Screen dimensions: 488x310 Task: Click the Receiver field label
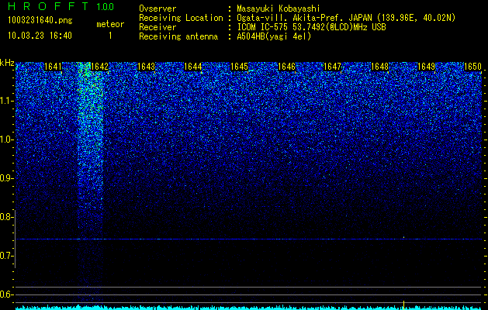pos(157,27)
